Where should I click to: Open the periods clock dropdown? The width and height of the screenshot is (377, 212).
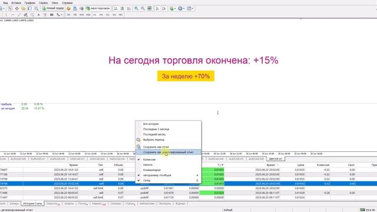(x=181, y=8)
